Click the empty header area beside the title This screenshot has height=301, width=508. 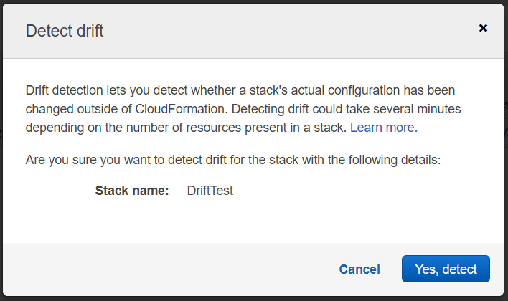point(287,30)
